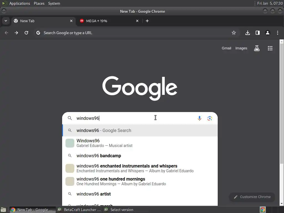Click the Enchanted Instrumentals album thumbnail
The width and height of the screenshot is (284, 213).
point(70,168)
